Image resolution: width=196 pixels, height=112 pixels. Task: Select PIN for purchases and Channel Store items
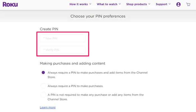tap(43, 72)
